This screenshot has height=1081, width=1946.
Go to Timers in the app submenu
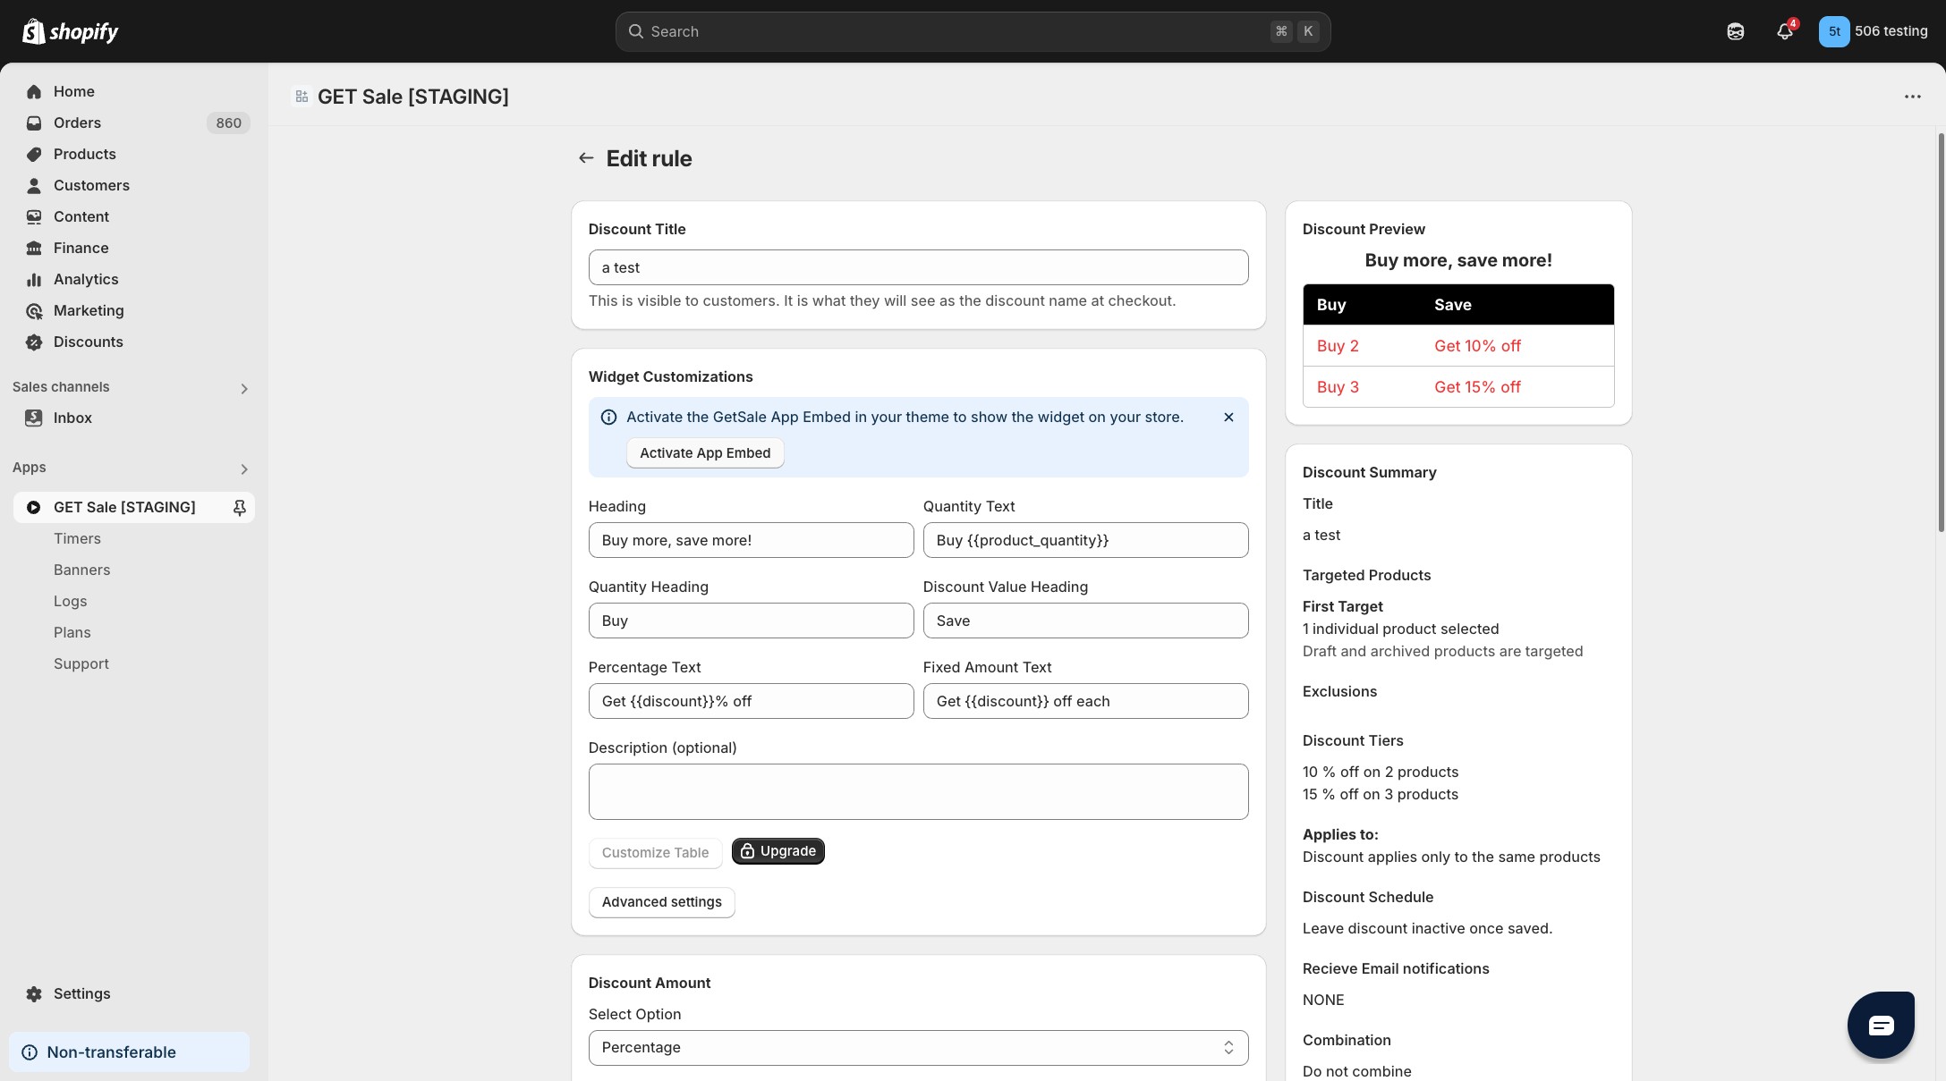coord(77,538)
